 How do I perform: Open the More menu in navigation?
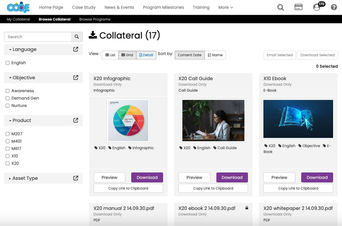226,7
